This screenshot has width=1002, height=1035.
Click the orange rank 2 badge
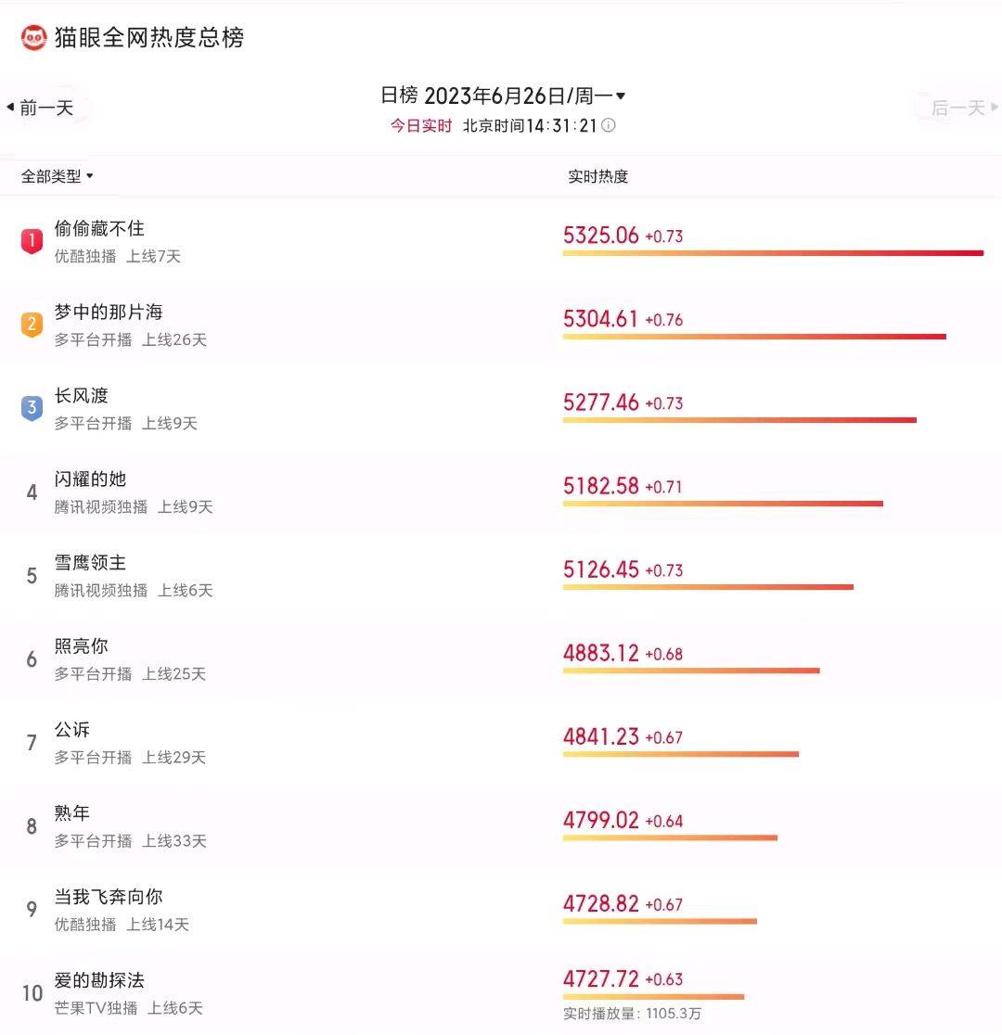pos(32,324)
